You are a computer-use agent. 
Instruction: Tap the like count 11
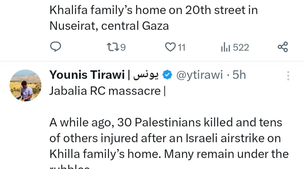pos(182,47)
